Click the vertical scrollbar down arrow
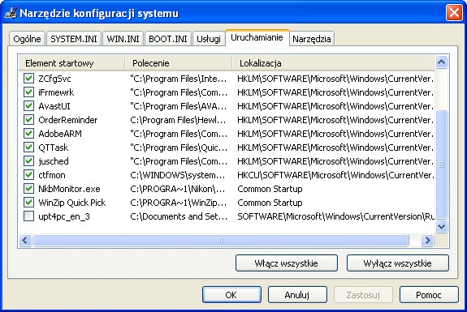Viewport: 467px width, 312px height. pos(441,227)
